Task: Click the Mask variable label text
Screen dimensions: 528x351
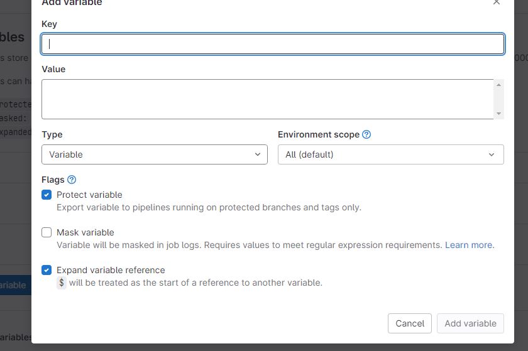Action: coord(85,232)
